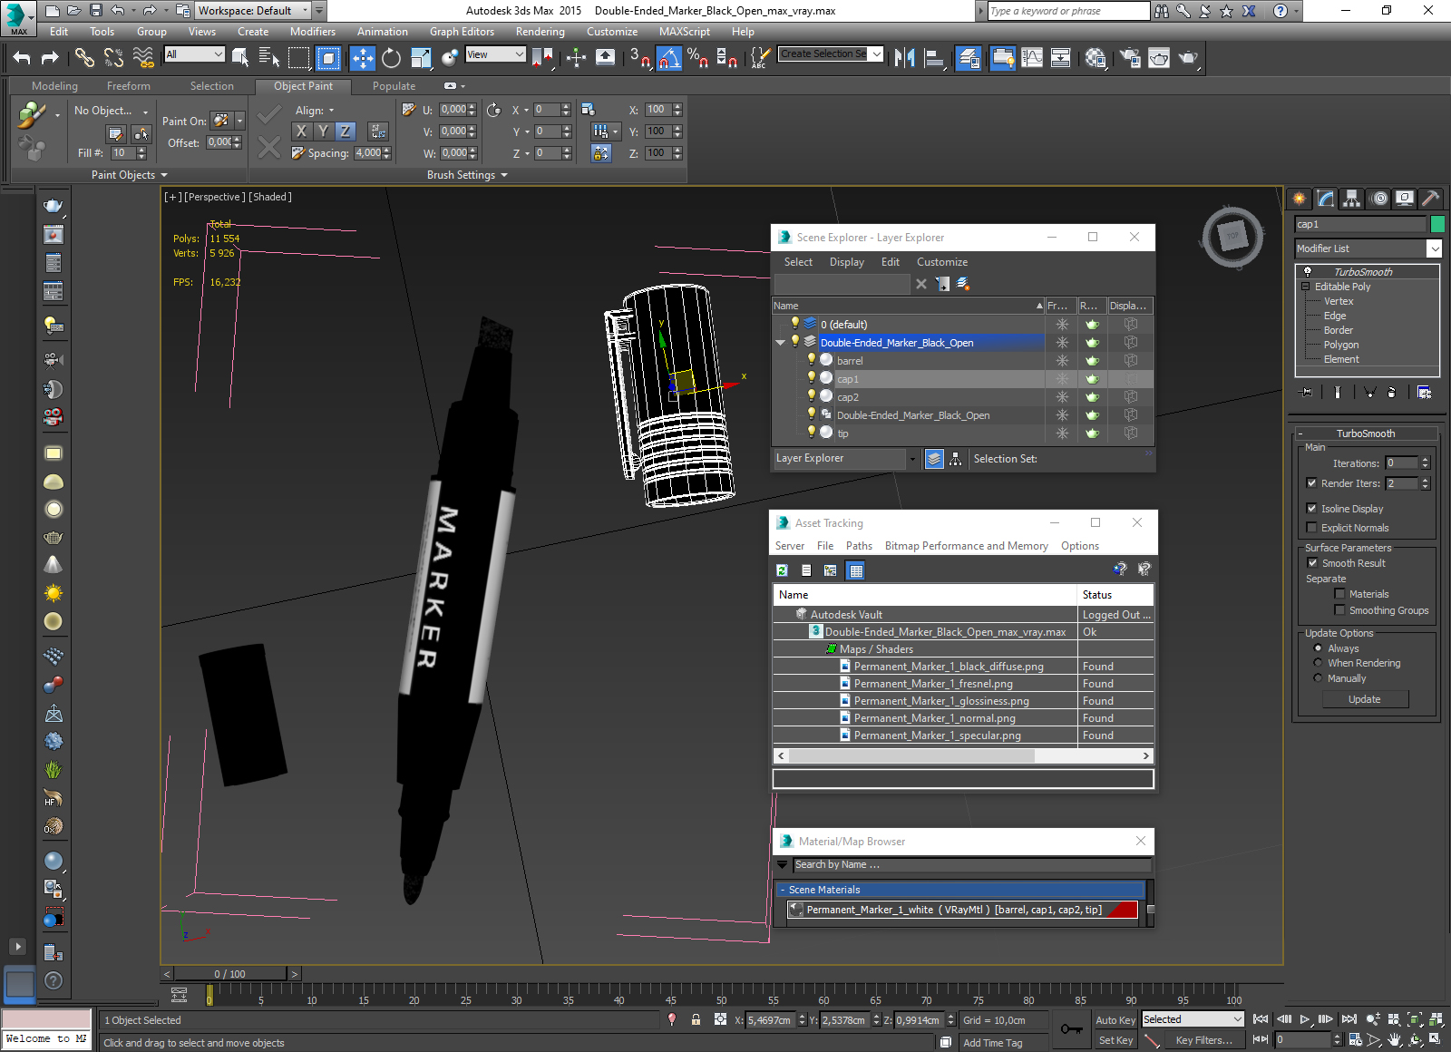Click the Update button in TurboSmooth
Screen dimensions: 1451x1052
pos(1365,699)
